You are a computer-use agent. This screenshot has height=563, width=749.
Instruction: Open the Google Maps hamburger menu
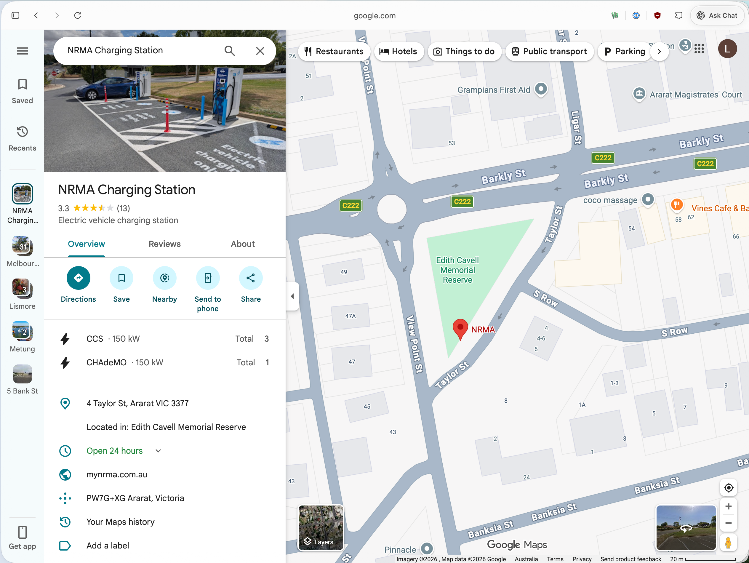click(x=22, y=51)
